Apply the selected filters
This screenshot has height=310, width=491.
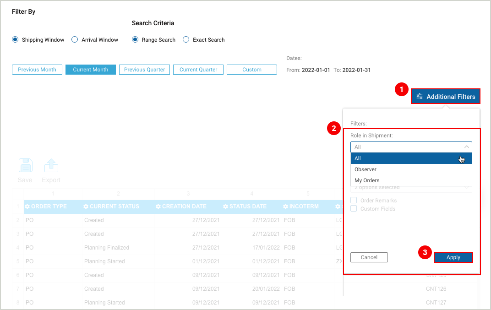coord(453,257)
